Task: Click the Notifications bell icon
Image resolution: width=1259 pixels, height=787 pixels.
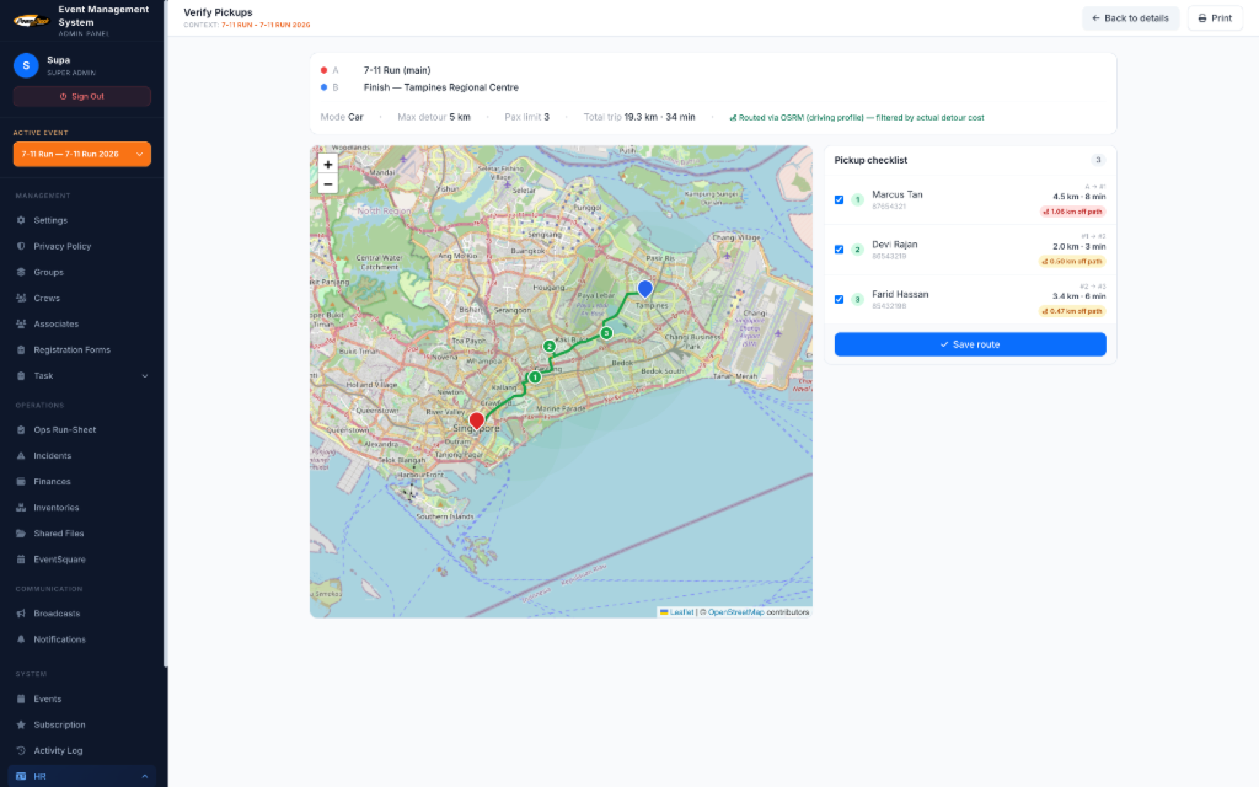Action: [x=21, y=639]
